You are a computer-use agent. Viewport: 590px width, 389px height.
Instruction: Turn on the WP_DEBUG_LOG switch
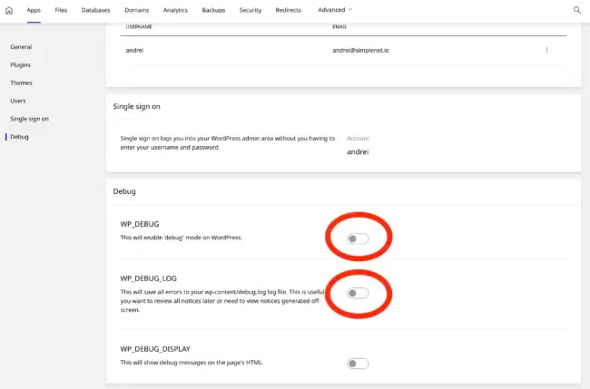click(358, 293)
